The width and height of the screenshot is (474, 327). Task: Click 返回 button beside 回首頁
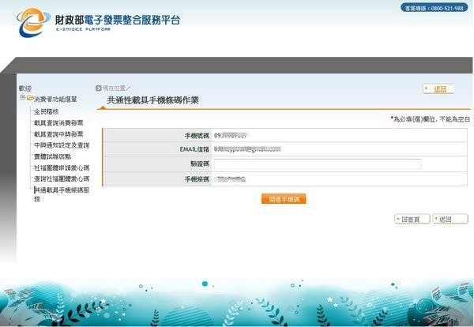[450, 219]
